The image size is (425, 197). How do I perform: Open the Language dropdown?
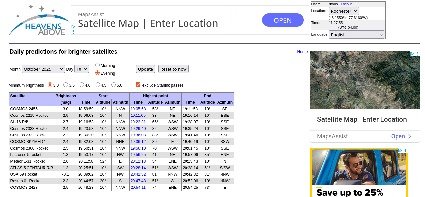tap(357, 35)
